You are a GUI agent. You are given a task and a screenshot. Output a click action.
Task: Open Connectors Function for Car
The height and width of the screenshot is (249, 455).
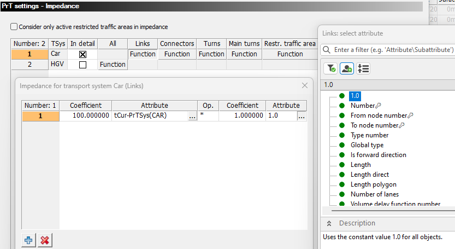pyautogui.click(x=177, y=54)
